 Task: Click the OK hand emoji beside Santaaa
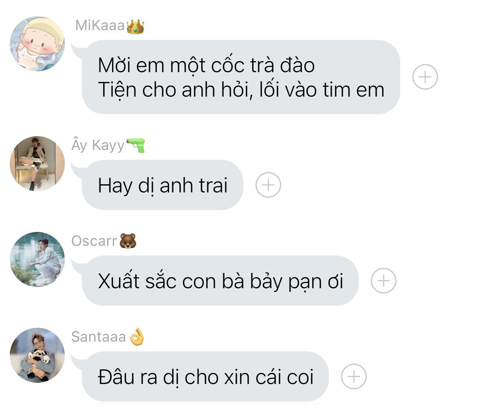click(137, 337)
